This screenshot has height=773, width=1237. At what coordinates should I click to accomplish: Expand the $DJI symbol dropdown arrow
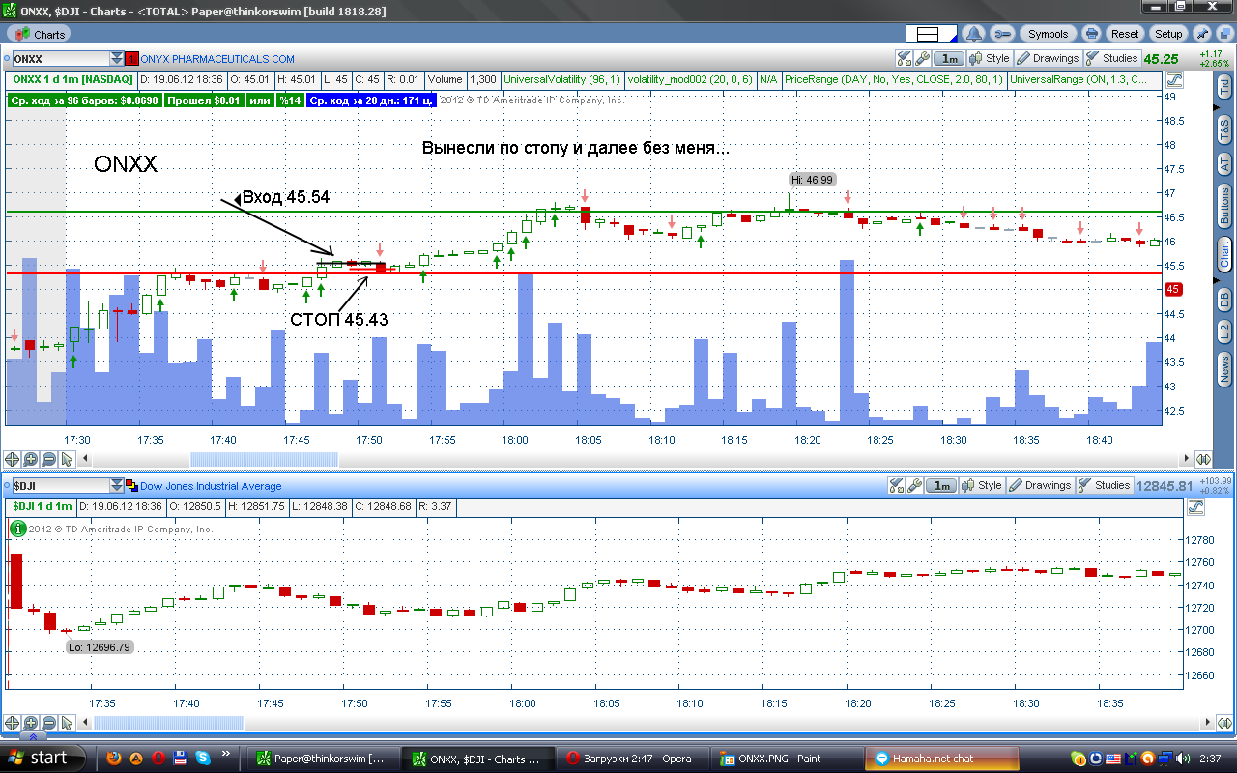[x=117, y=486]
